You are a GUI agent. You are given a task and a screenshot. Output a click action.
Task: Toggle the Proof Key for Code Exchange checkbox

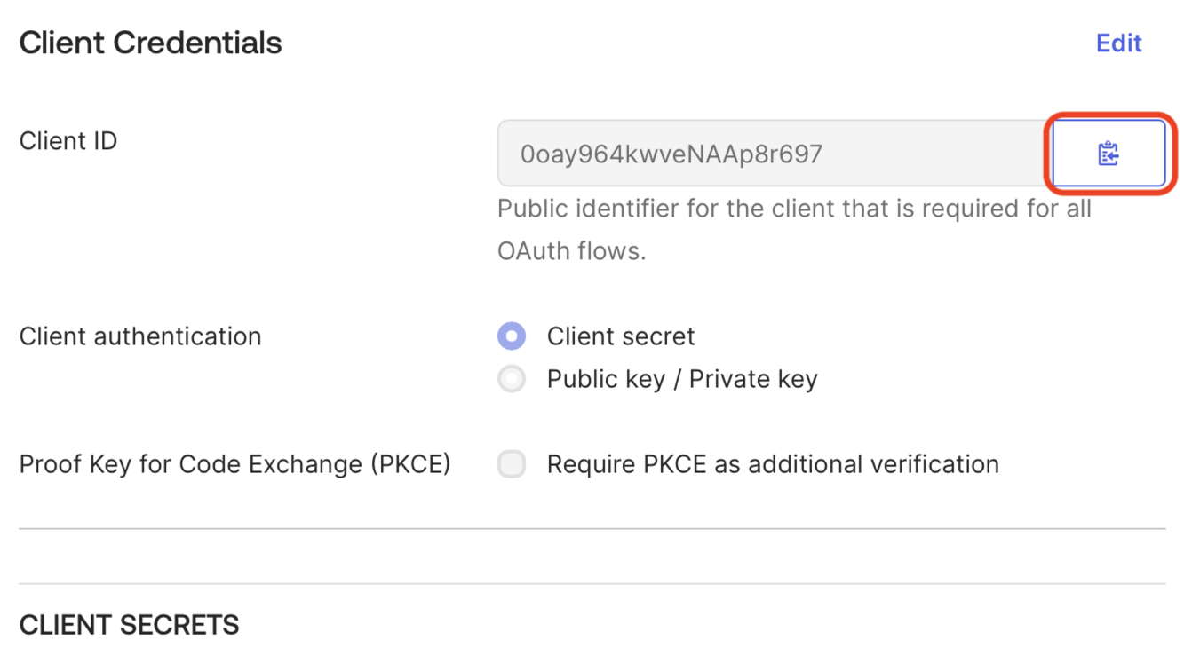click(x=512, y=463)
